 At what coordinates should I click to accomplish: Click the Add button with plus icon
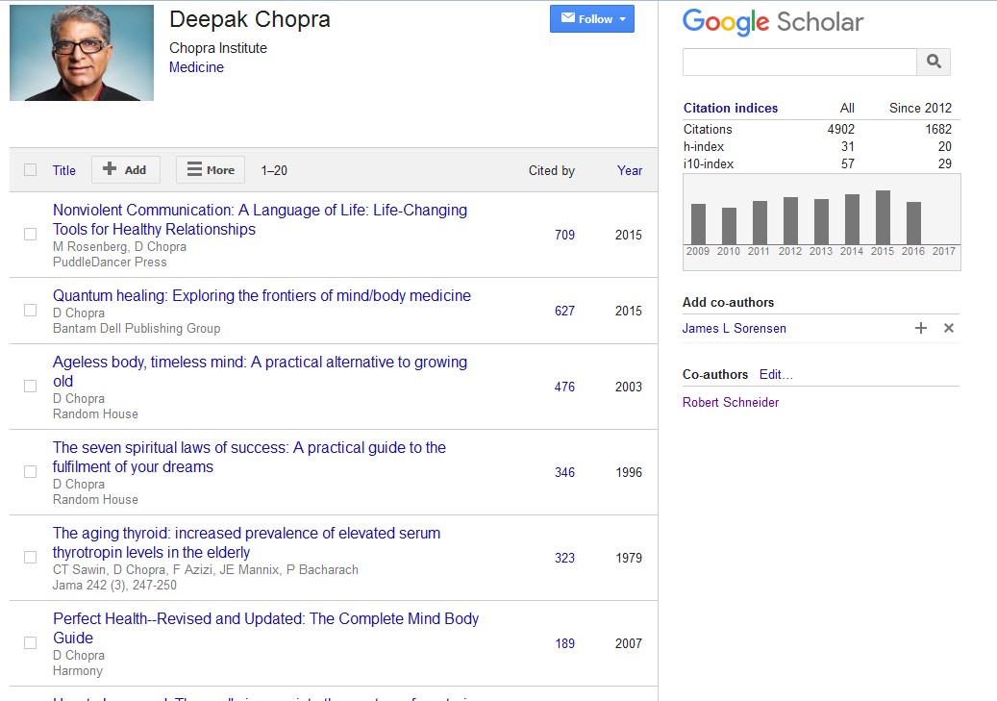[125, 170]
